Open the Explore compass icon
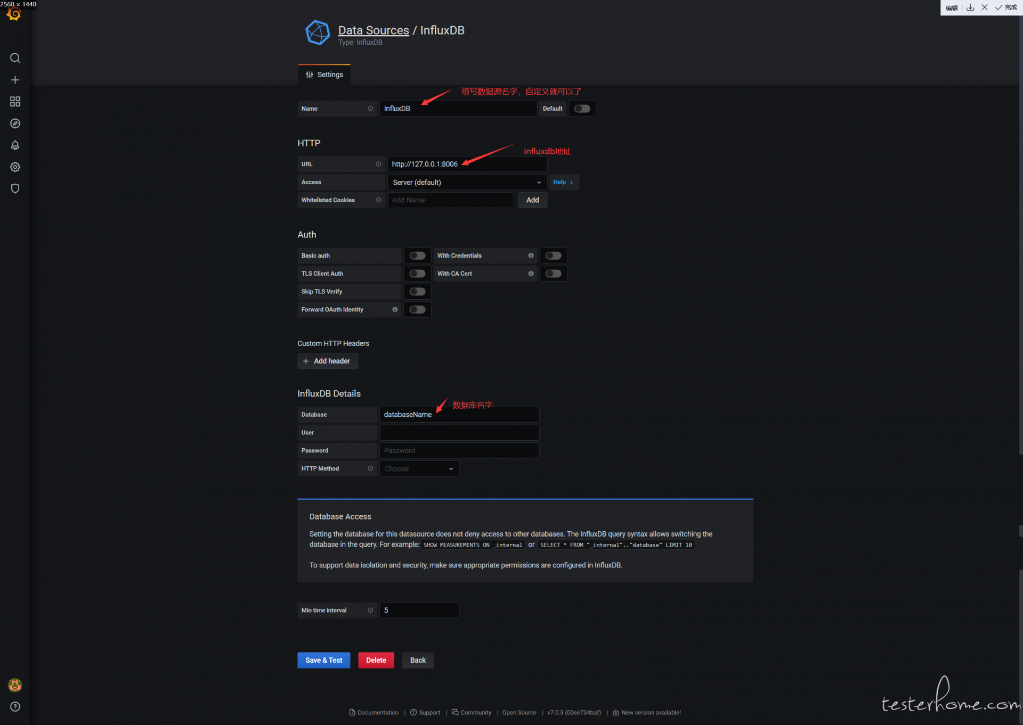The height and width of the screenshot is (725, 1023). pos(15,123)
